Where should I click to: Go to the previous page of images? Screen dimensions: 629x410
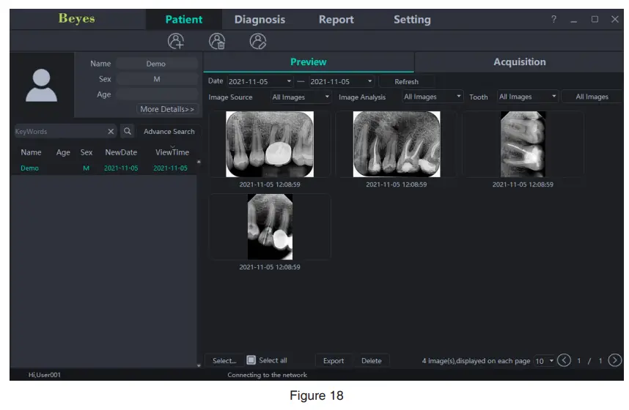(564, 360)
